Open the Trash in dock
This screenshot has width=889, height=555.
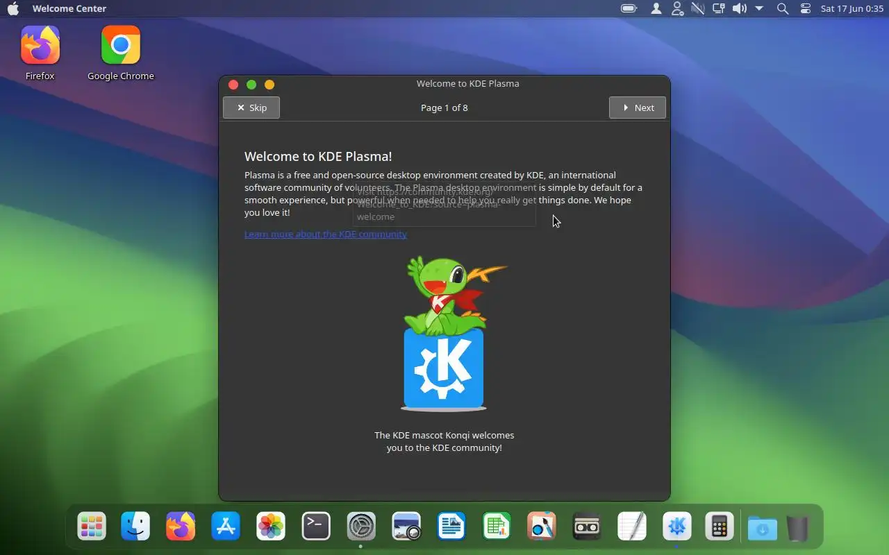point(799,528)
